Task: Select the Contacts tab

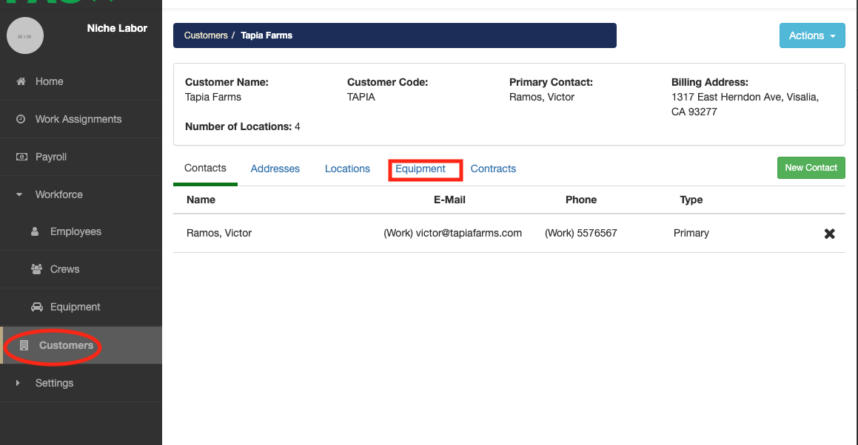Action: click(x=205, y=168)
